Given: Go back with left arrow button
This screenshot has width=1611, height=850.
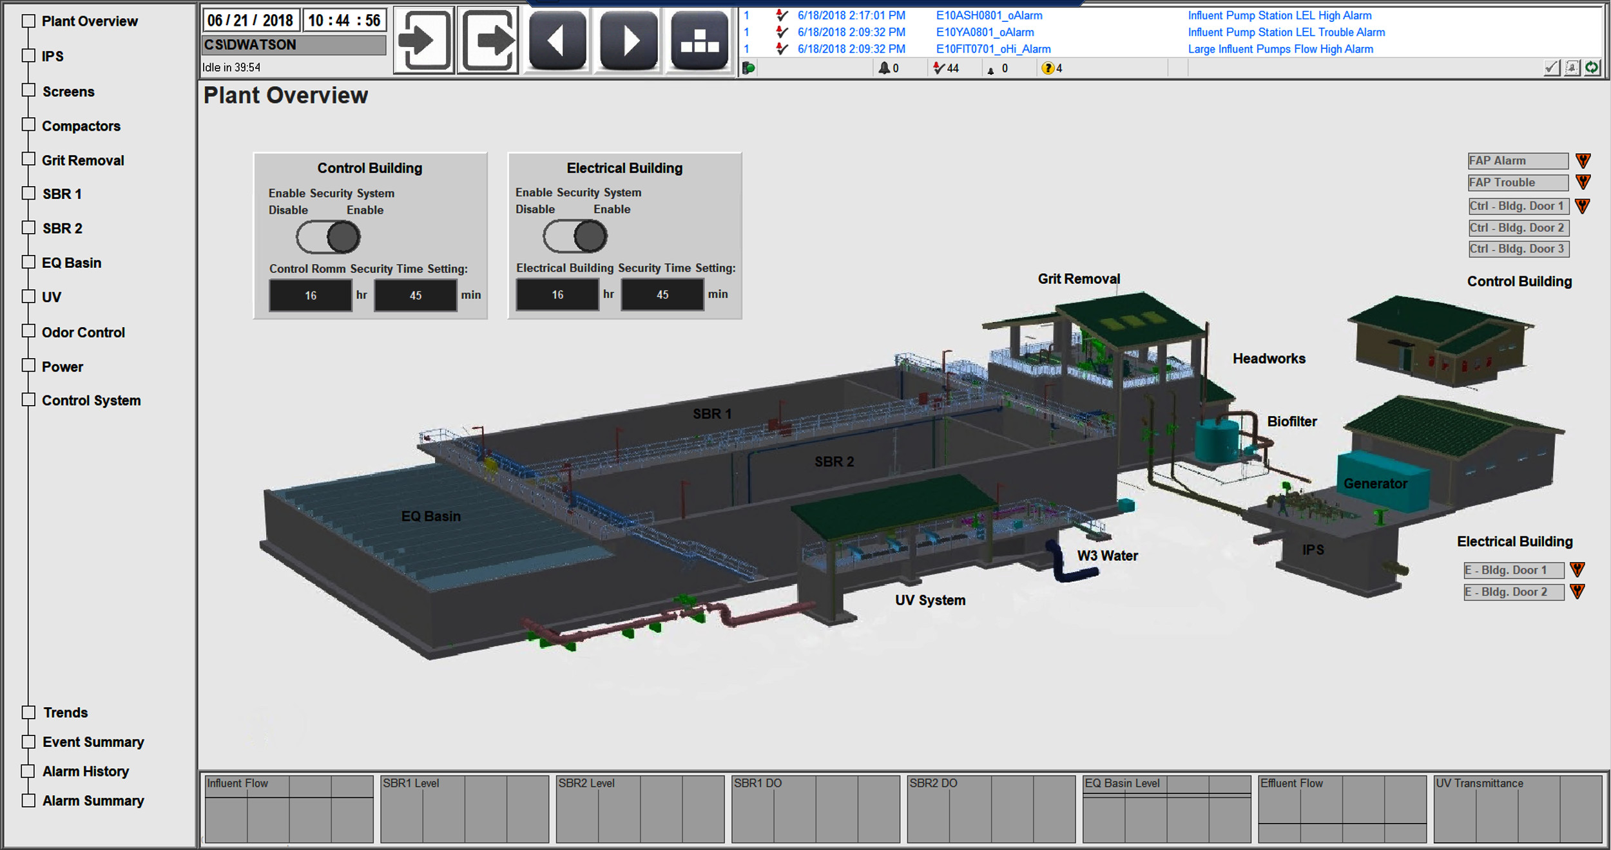Looking at the screenshot, I should pyautogui.click(x=557, y=41).
